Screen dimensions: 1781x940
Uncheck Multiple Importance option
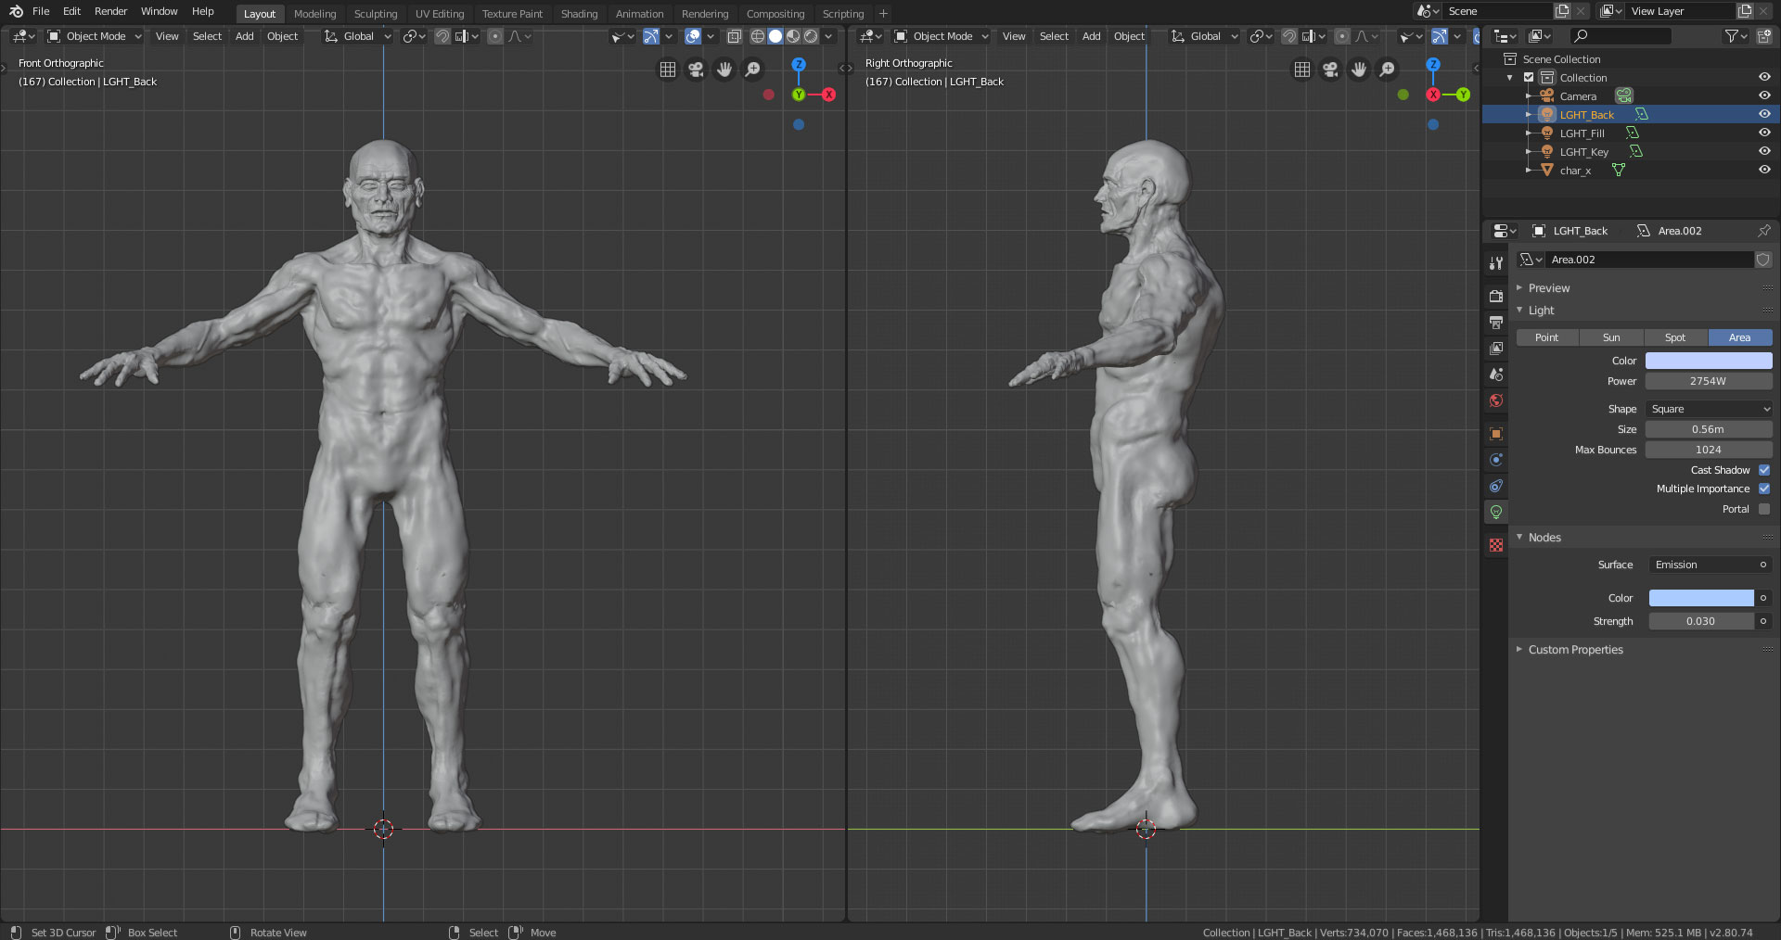[x=1763, y=489]
